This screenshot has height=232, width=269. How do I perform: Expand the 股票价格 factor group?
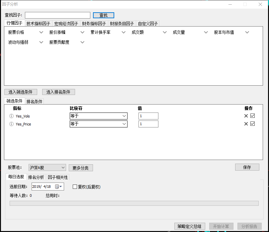point(41,33)
